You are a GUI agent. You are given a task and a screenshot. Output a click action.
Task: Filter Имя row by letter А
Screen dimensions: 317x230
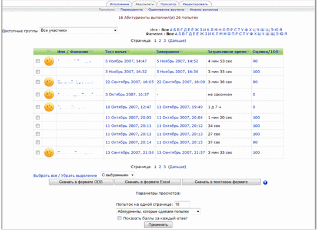[x=171, y=30]
